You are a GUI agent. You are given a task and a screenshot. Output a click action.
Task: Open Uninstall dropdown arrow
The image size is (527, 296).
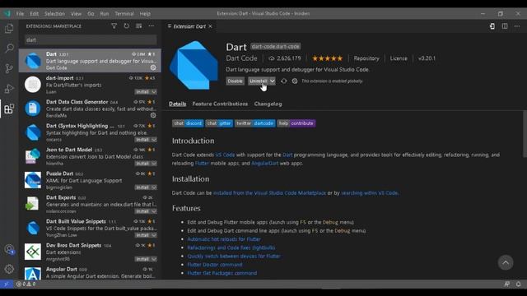click(273, 81)
